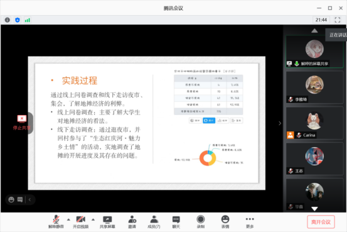This screenshot has height=232, width=347.
Task: Open Share Screen (共享屏幕) option
Action: tap(107, 222)
